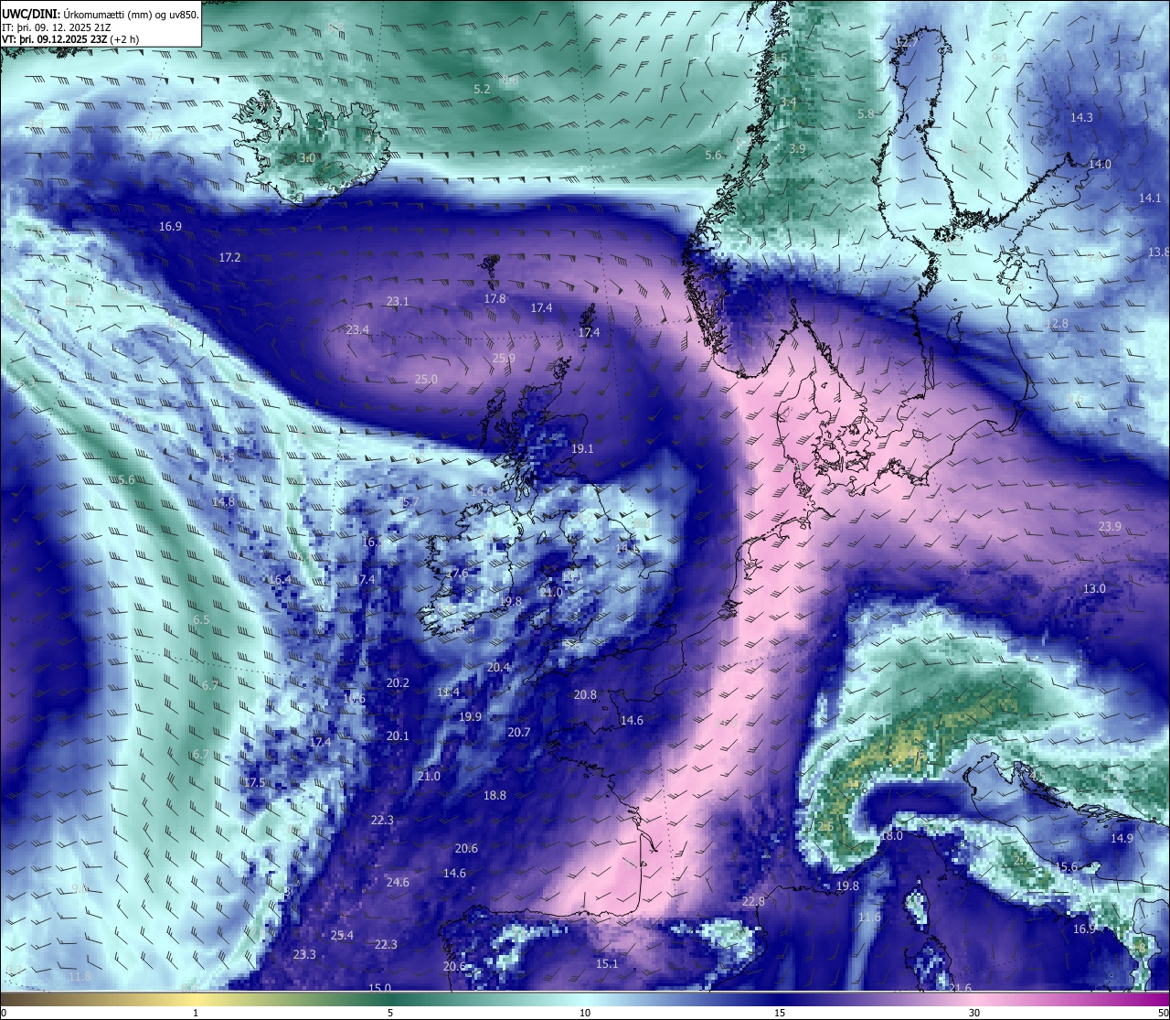Click the 50 tick on the colour scale
This screenshot has width=1170, height=1020.
1163,1013
